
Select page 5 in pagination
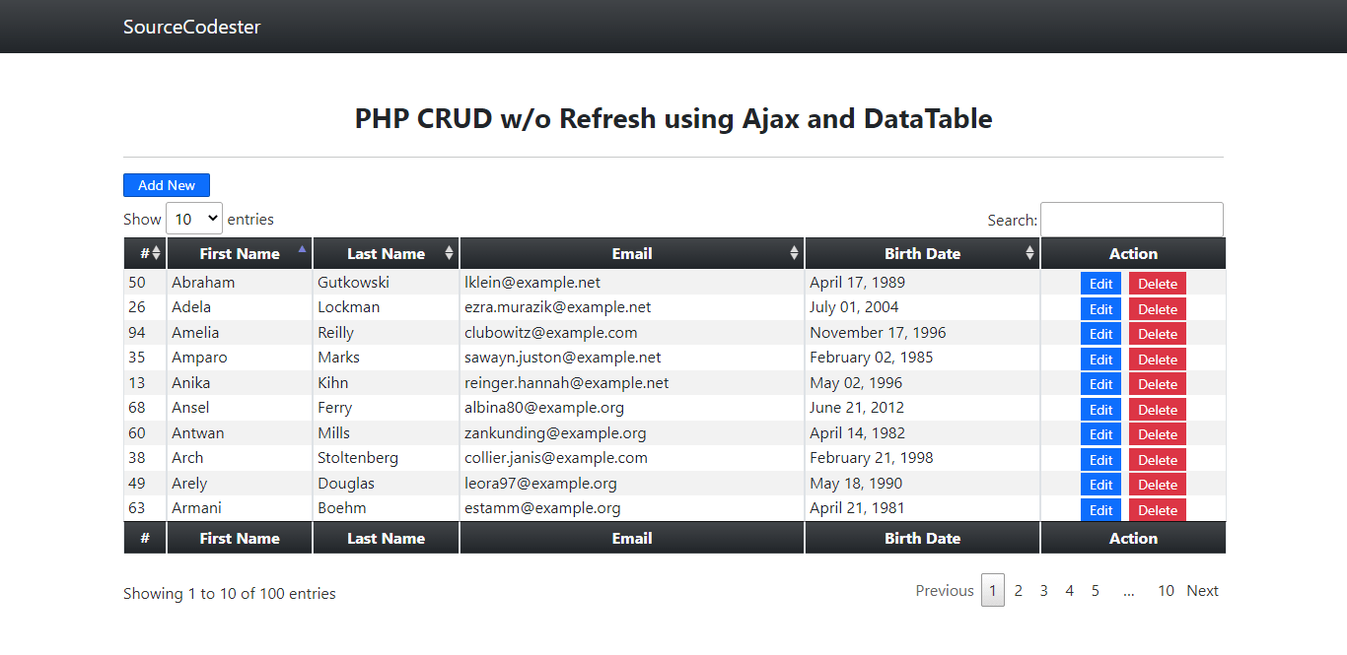(x=1095, y=591)
